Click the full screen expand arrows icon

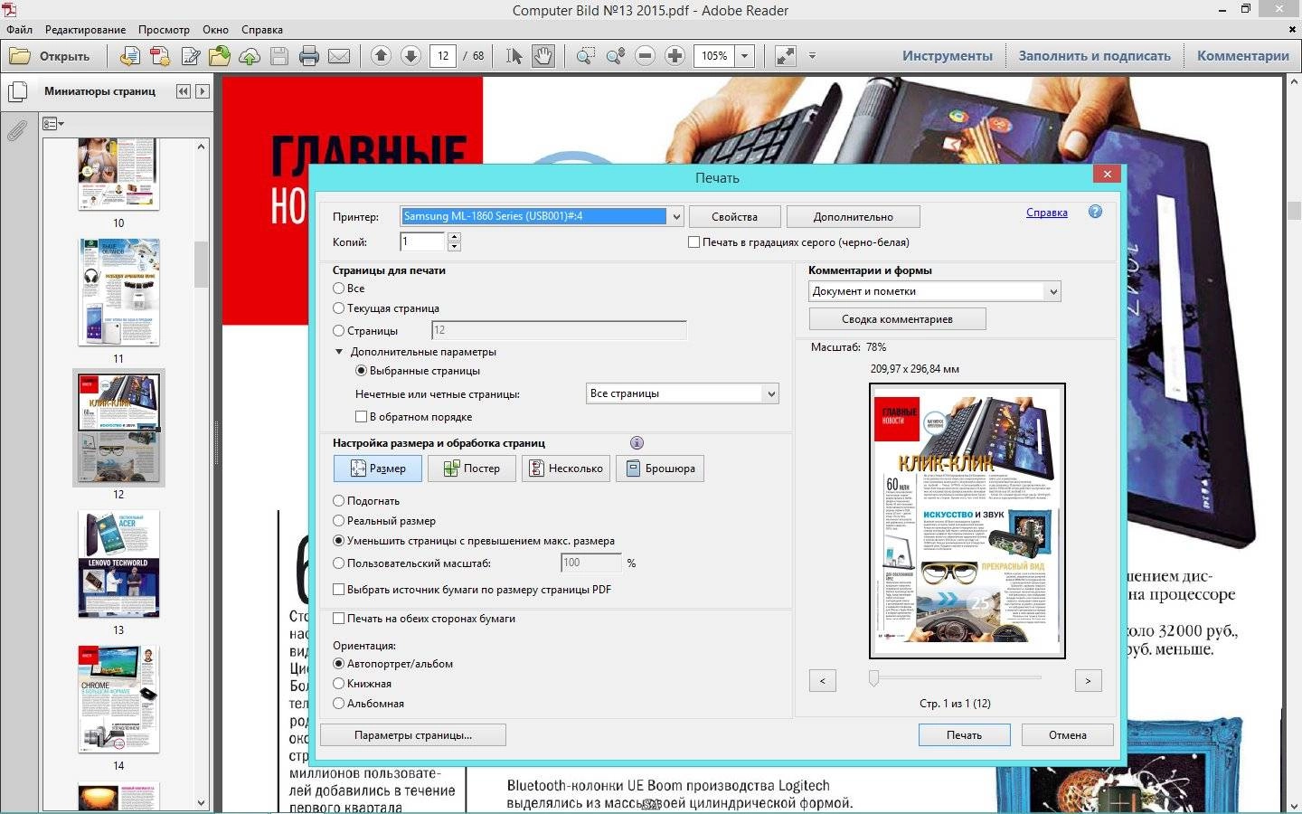(786, 56)
